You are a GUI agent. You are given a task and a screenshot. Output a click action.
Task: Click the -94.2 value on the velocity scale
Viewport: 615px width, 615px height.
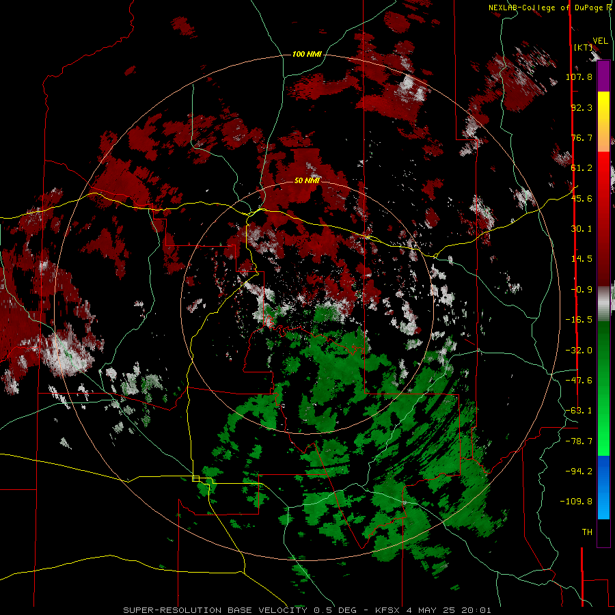[579, 471]
